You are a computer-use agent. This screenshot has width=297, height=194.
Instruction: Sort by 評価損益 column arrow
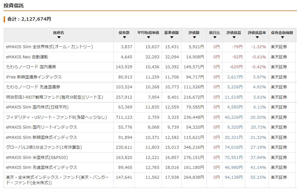pos(234,37)
